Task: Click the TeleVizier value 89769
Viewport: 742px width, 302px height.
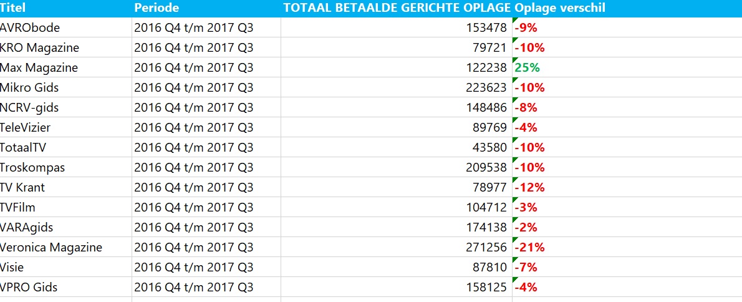Action: coord(397,127)
